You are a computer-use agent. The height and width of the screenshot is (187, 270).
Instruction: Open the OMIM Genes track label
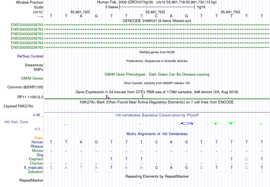[32, 78]
